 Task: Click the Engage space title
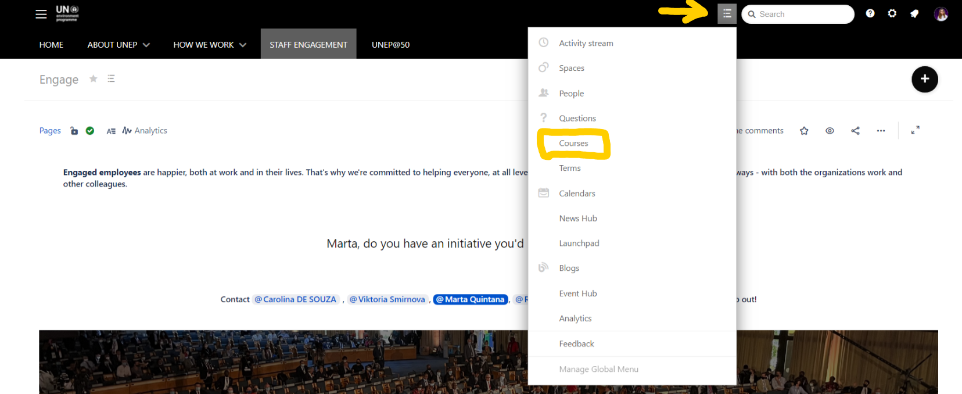tap(59, 79)
